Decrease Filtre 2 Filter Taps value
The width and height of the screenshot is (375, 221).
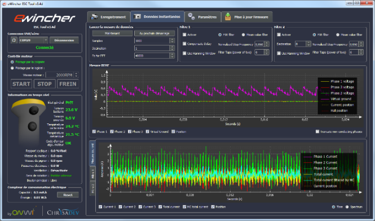pos(361,54)
